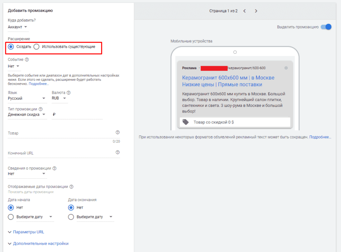Click the Товар input field
Viewport: 341px width, 252px height.
click(x=64, y=133)
